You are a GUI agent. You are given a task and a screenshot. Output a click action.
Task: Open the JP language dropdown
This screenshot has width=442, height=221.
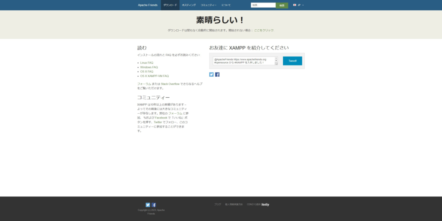point(299,5)
